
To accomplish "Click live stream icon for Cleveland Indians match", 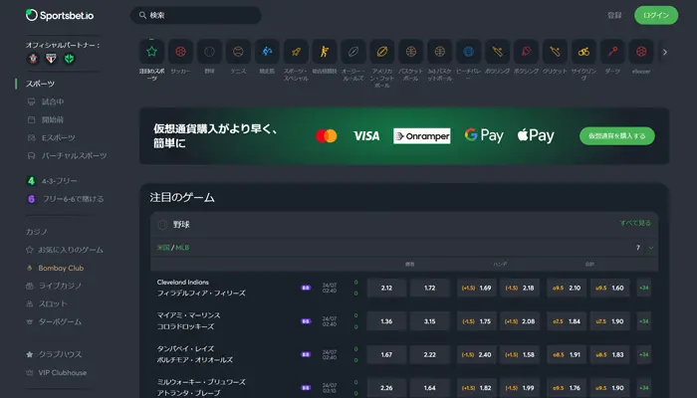I will 306,288.
